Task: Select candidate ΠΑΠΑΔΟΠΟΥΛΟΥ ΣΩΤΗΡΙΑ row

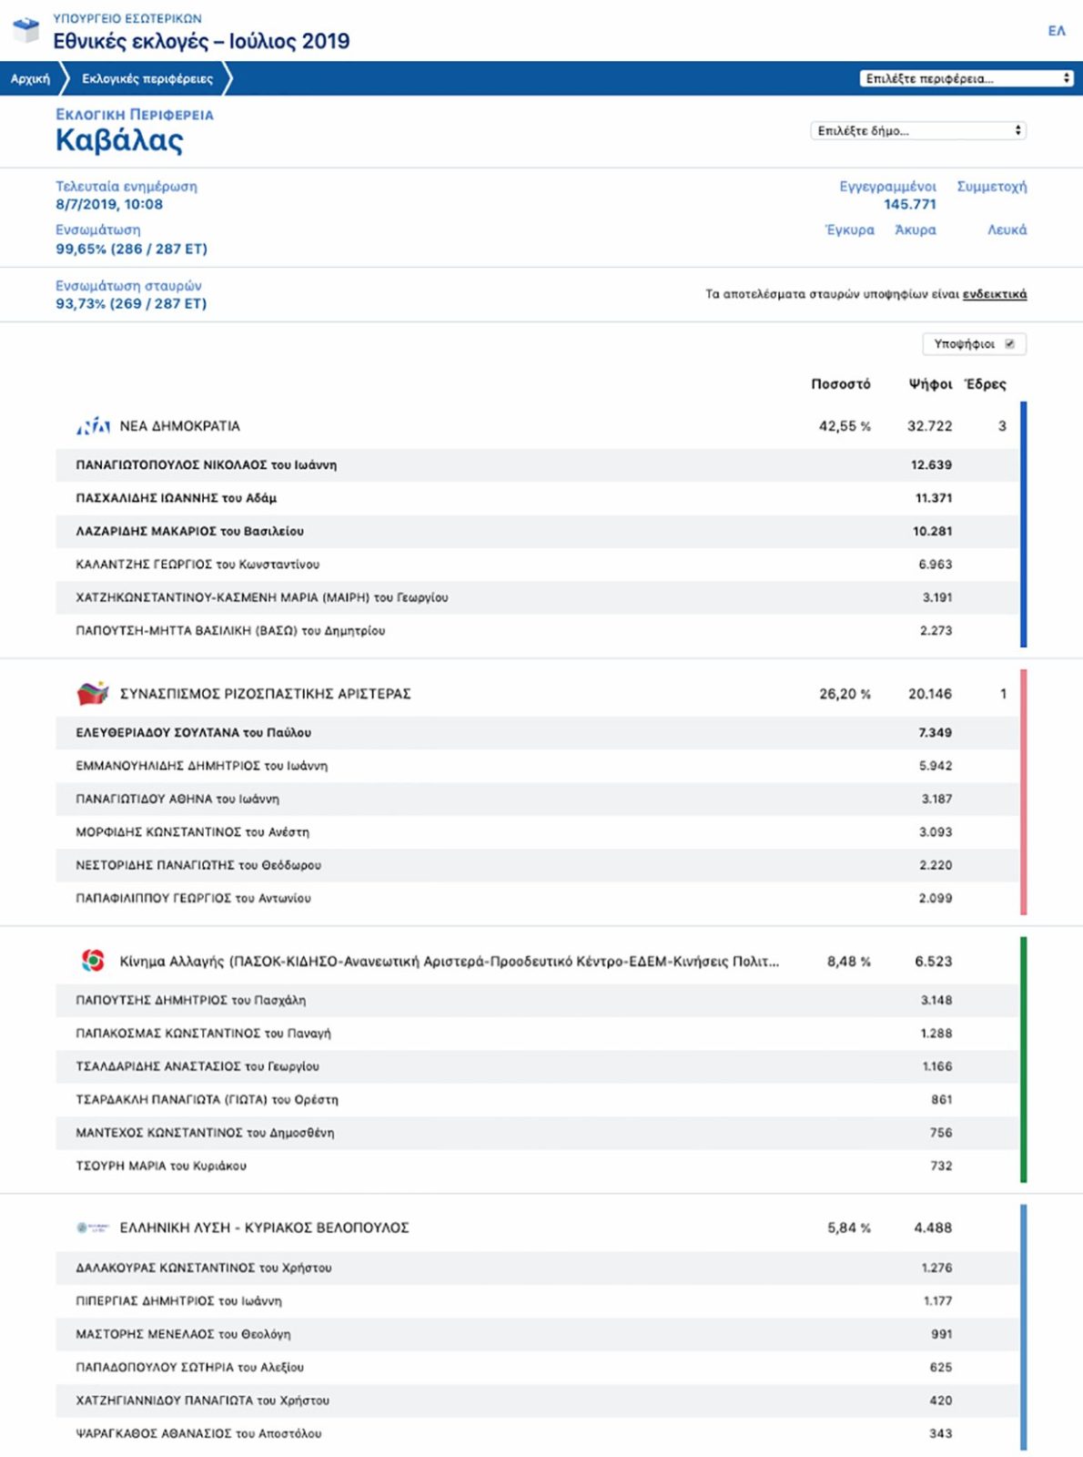Action: click(537, 1368)
